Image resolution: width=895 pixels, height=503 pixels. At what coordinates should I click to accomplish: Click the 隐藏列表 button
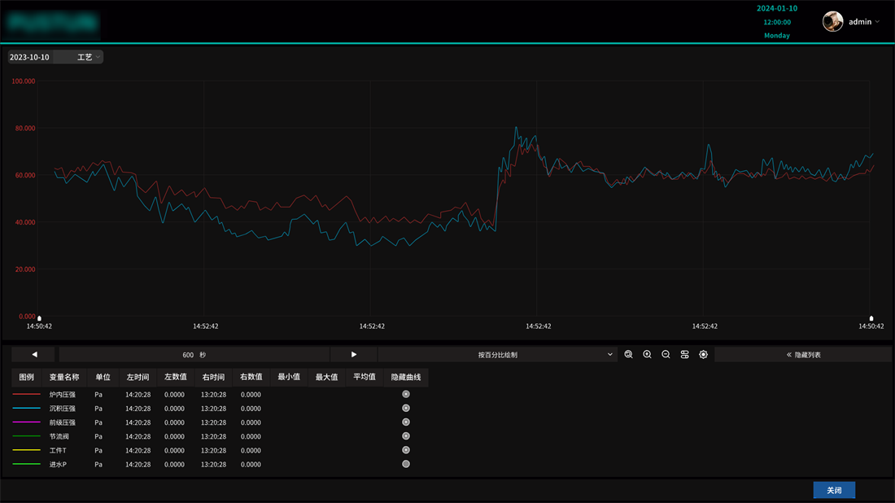803,355
